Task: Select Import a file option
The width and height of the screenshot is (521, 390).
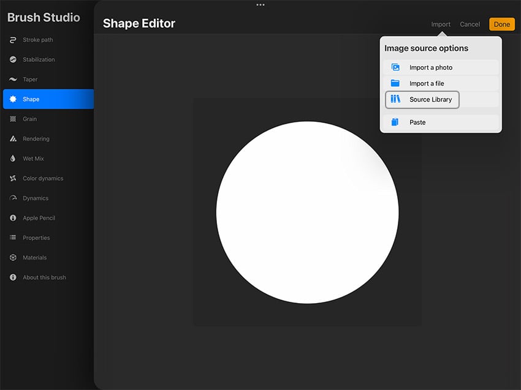Action: coord(427,83)
